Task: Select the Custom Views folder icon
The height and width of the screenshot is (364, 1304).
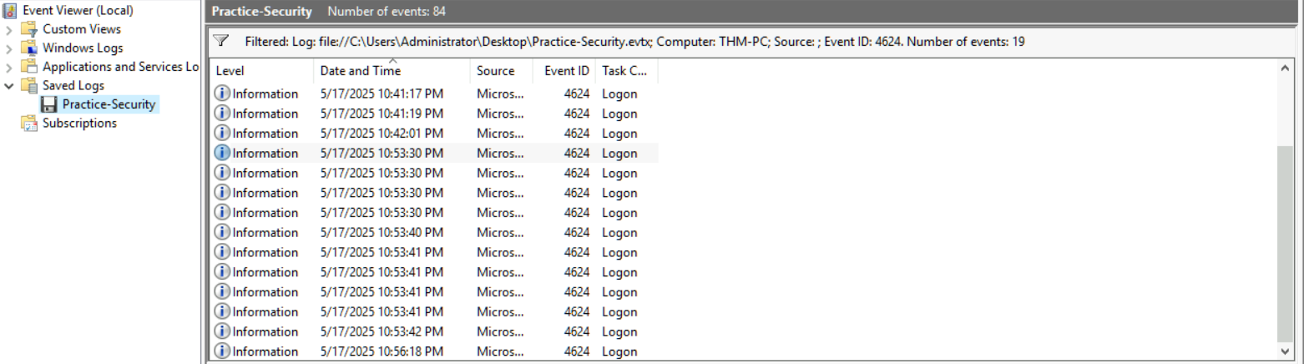Action: (x=30, y=29)
